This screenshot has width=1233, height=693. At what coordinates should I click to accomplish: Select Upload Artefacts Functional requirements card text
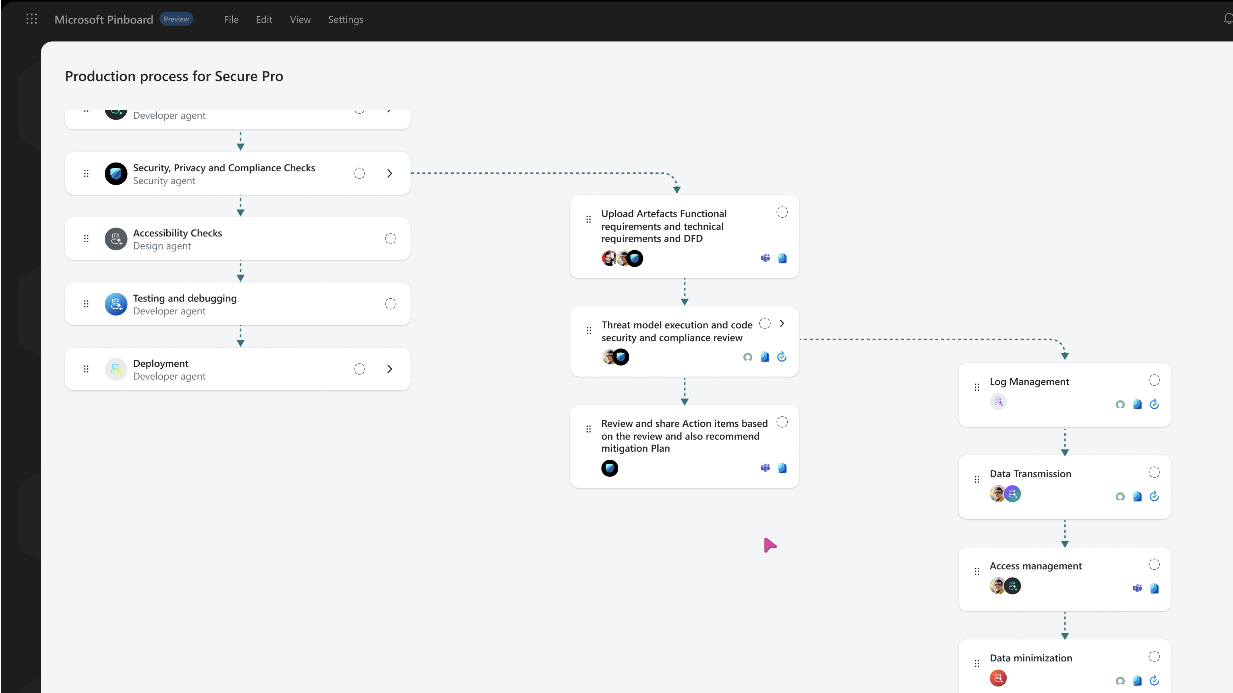pos(664,226)
